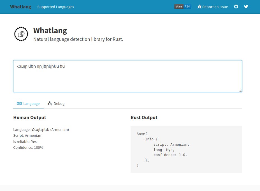Click 'confidence: 1.0,' in Rust output
Image resolution: width=260 pixels, height=191 pixels.
click(x=170, y=155)
